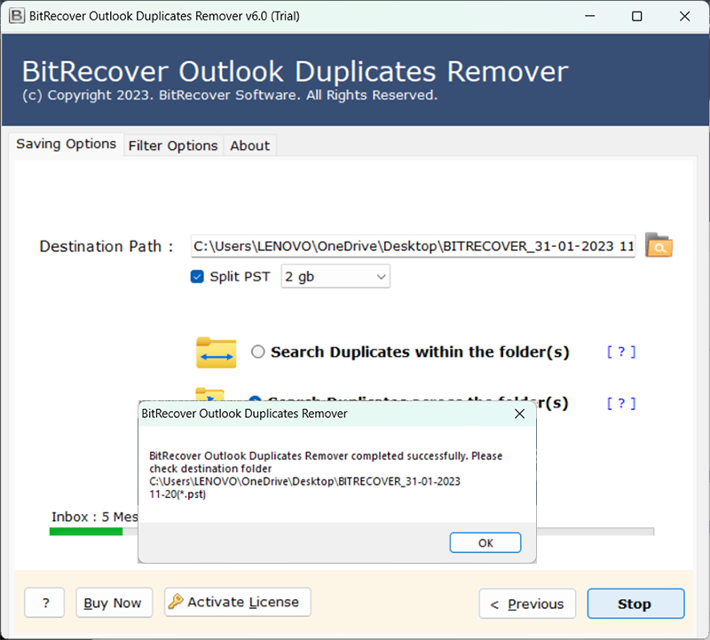Click the within-folder duplicates folder icon
The image size is (710, 640).
coord(216,352)
